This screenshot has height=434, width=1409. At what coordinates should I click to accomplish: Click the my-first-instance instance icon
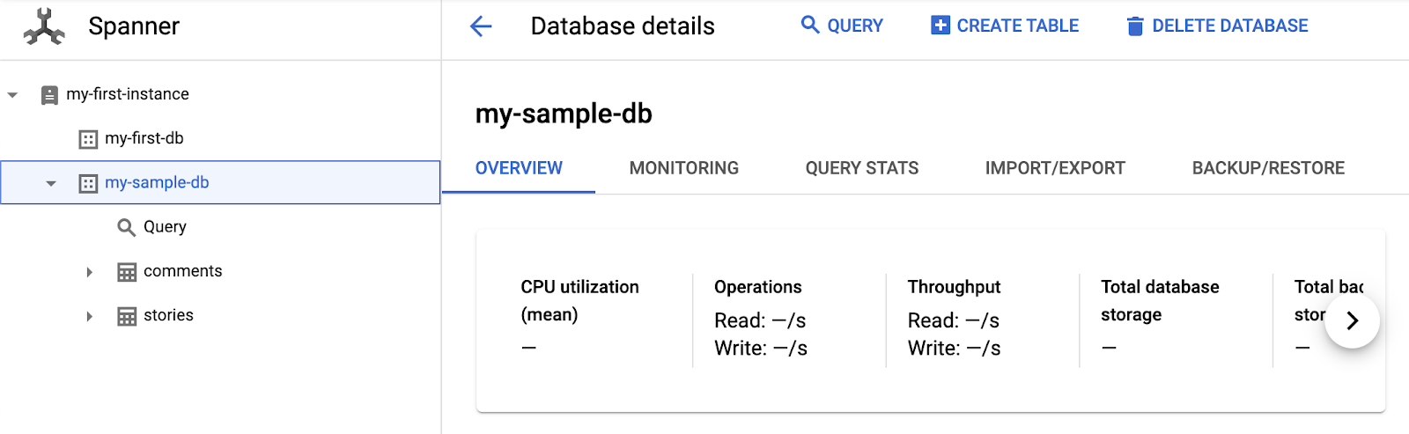(x=50, y=95)
